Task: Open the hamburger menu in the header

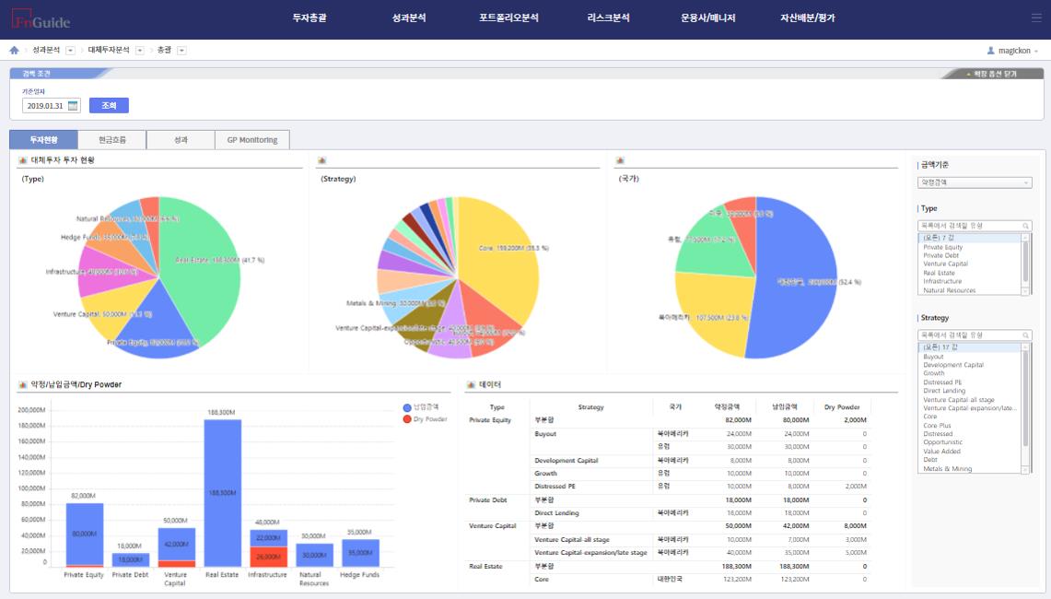Action: (x=1035, y=18)
